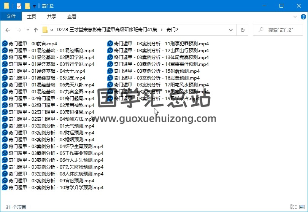308x212 pixels.
Task: Select file 17阳宅风水预测.mp4
Action: (x=158, y=85)
